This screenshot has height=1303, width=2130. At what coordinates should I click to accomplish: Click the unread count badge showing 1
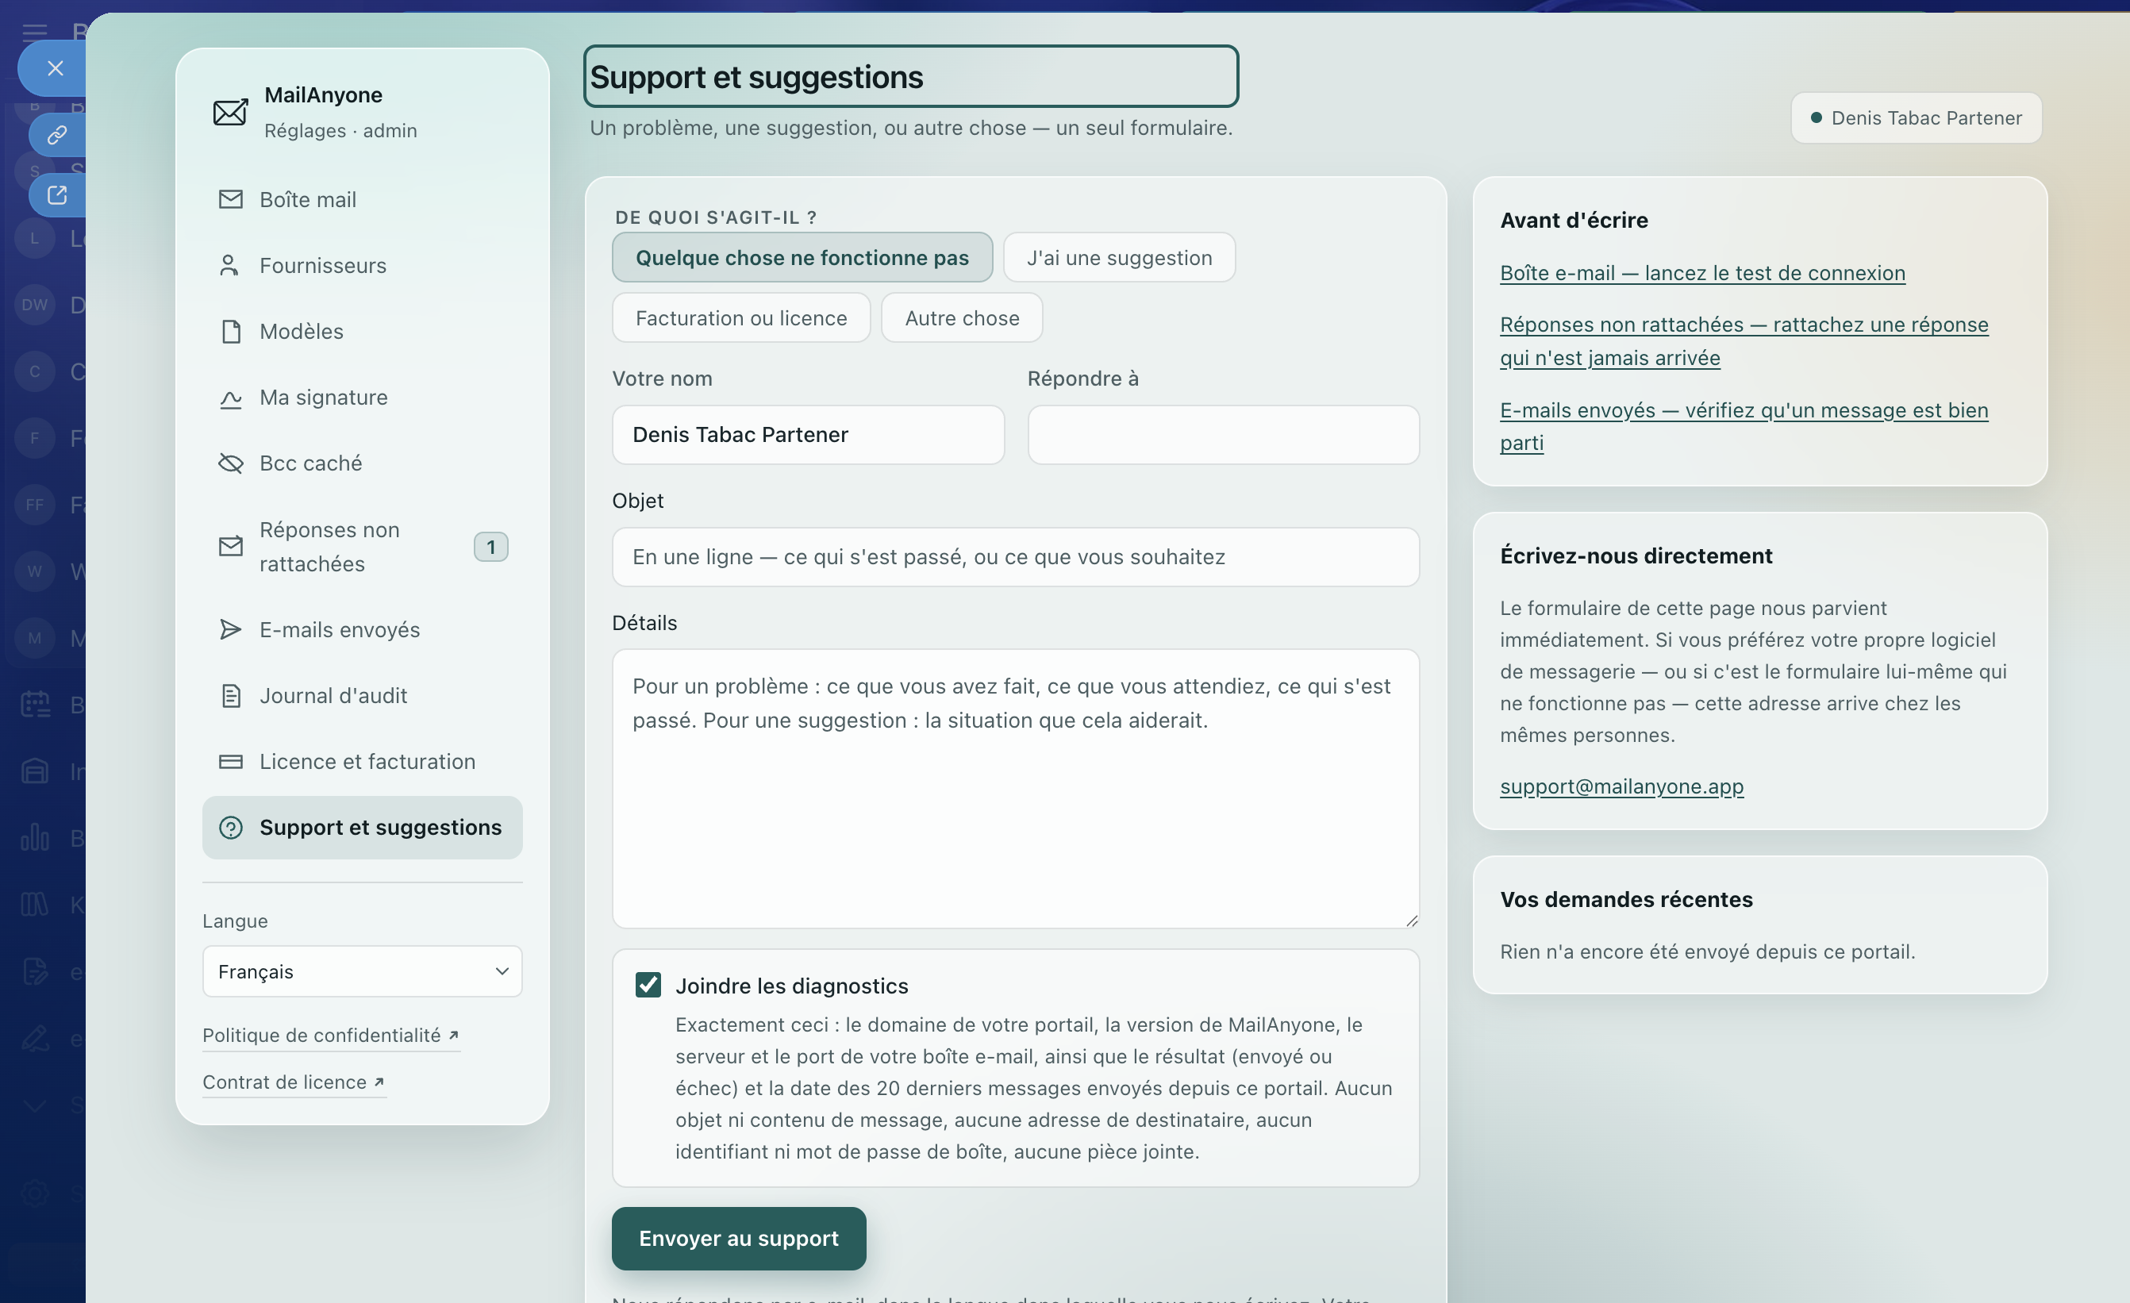coord(491,547)
